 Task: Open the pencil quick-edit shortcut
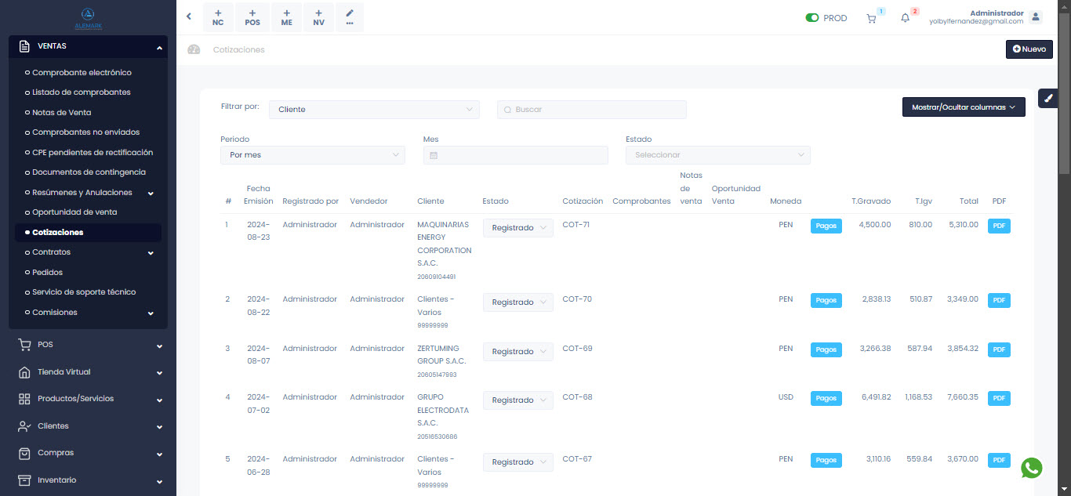coord(350,17)
